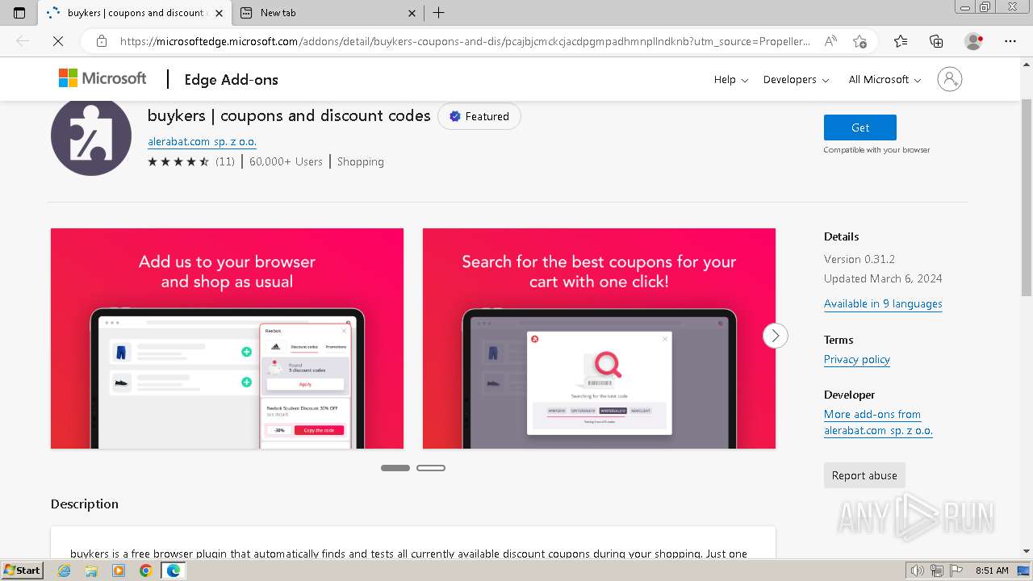Click the Action Center flag tray icon

coord(955,571)
